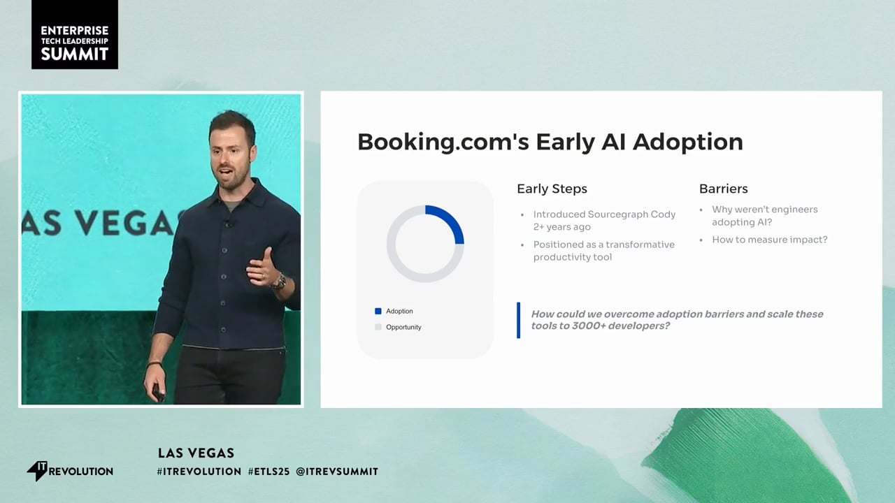895x503 pixels.
Task: Click the adoption donut chart
Action: 425,244
